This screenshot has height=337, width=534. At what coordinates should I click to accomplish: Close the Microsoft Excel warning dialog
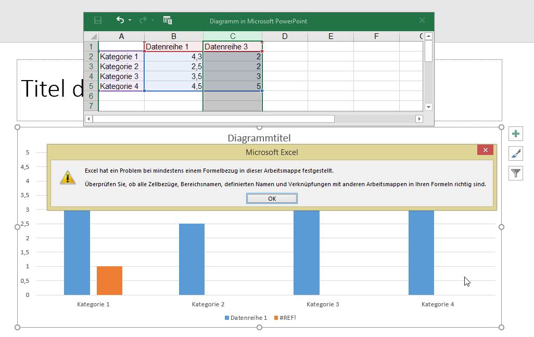pyautogui.click(x=485, y=150)
